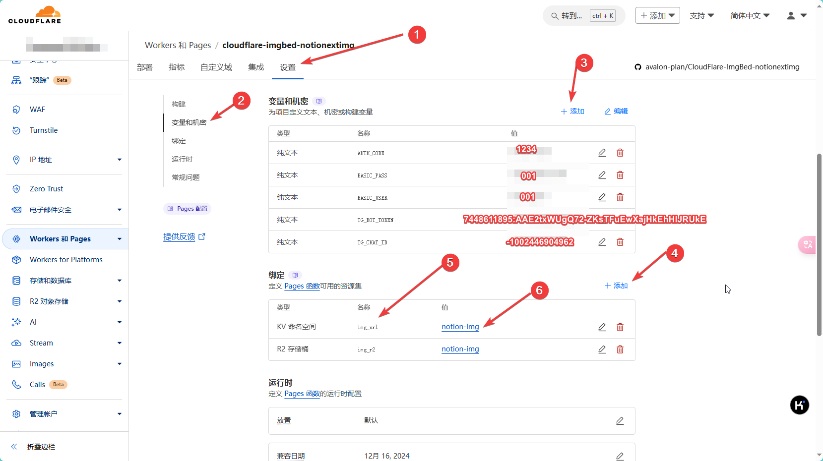Select 运行时 in settings side navigation
823x461 pixels.
pos(182,159)
